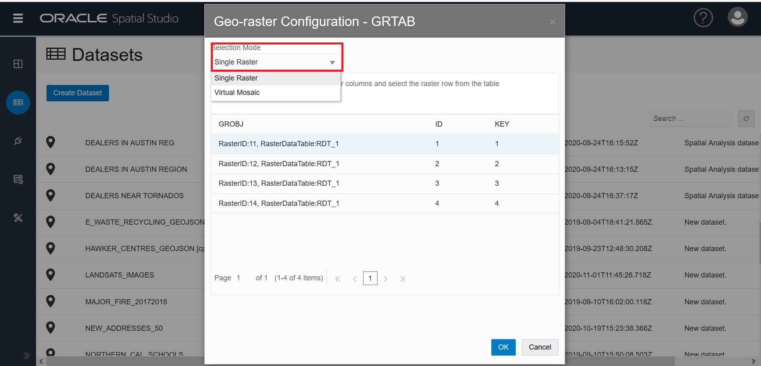Refresh the datasets list
The image size is (761, 366).
746,119
